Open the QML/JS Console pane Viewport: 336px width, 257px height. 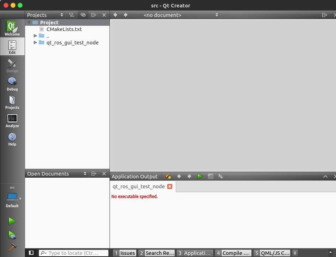pos(272,253)
